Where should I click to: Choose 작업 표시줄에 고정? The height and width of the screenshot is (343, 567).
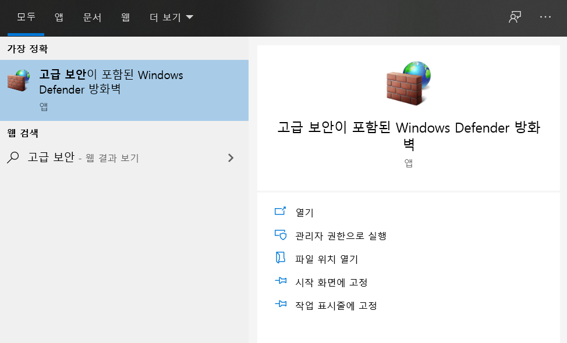336,305
